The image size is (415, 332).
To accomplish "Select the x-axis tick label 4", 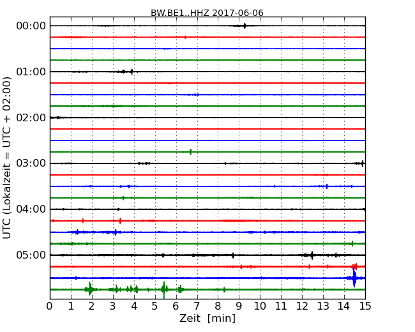I will 134,306.
